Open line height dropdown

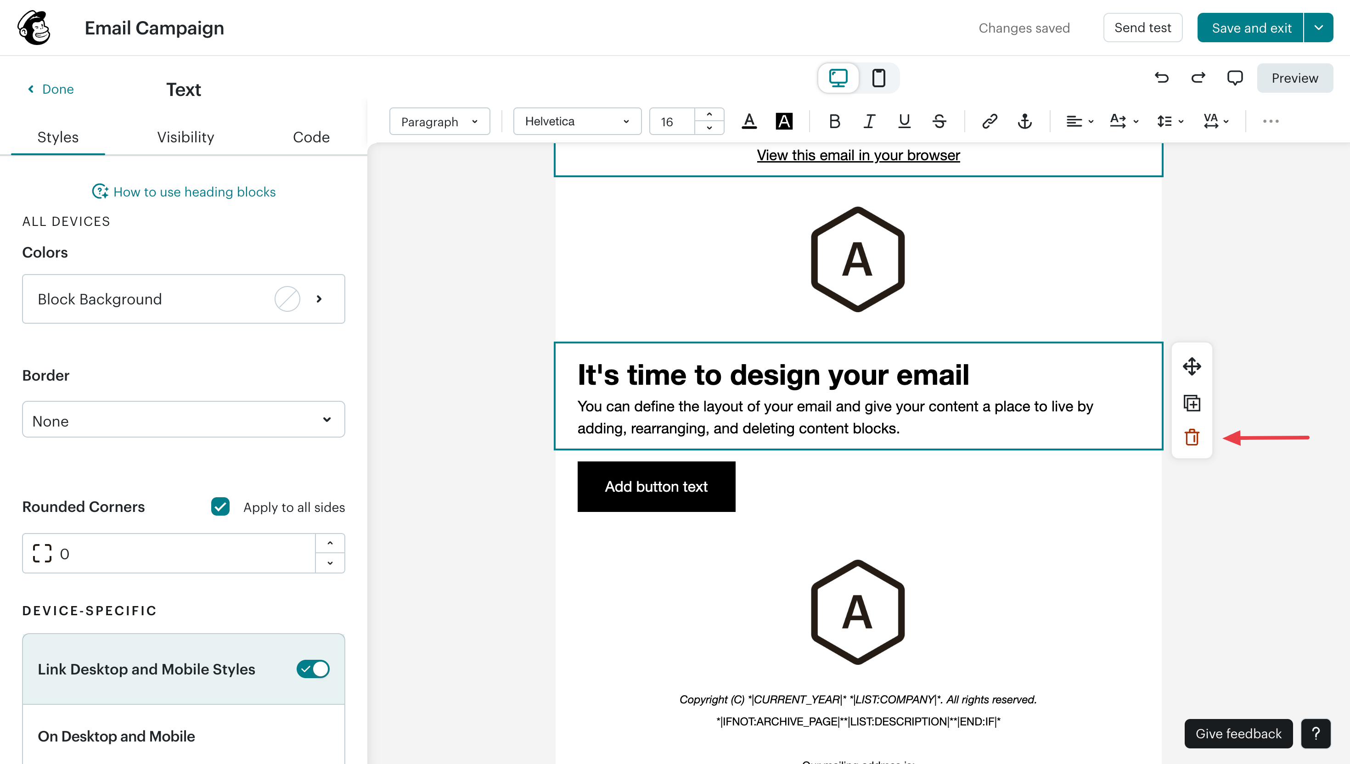pyautogui.click(x=1170, y=121)
